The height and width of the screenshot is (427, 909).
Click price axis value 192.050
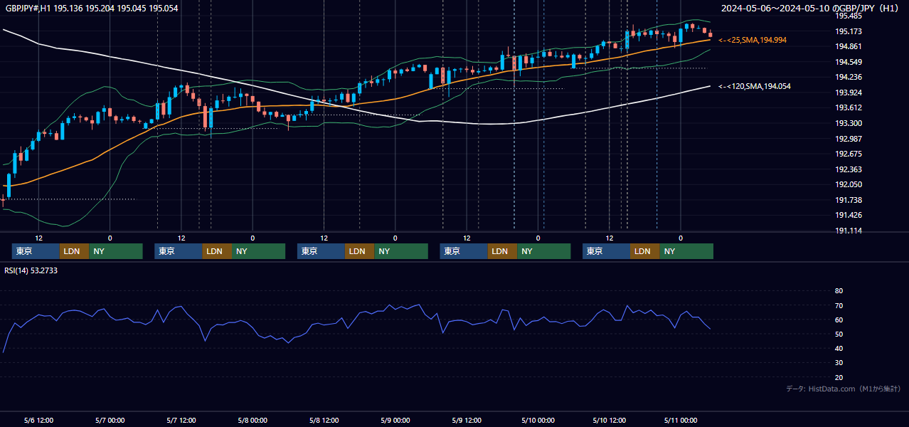pyautogui.click(x=848, y=184)
